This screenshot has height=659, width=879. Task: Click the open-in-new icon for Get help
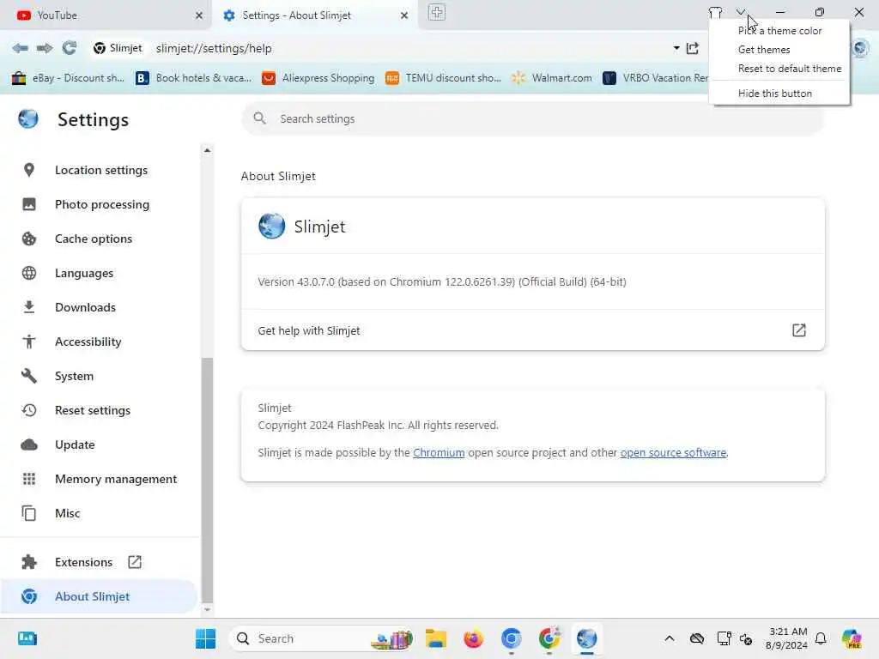coord(799,330)
